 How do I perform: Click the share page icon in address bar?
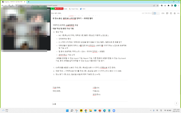point(154,6)
